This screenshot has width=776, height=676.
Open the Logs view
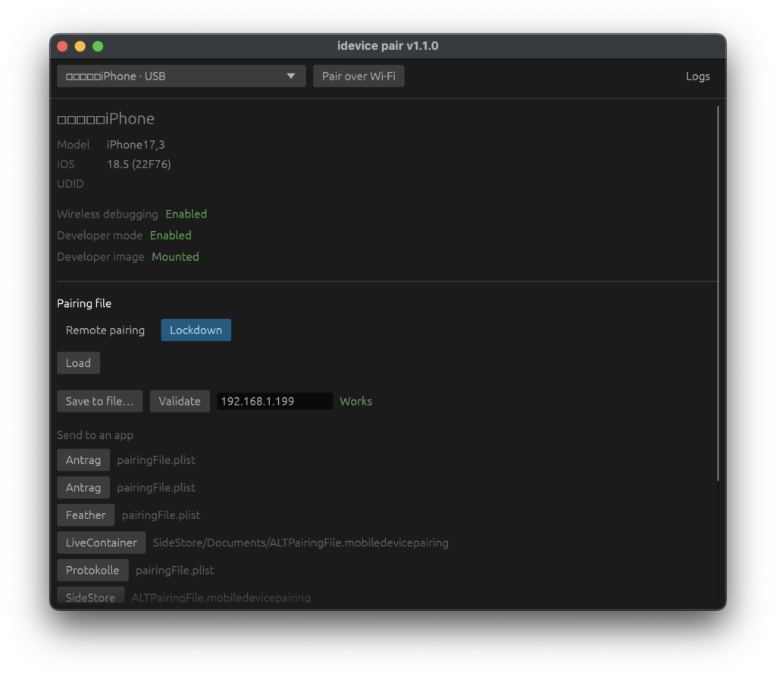[697, 77]
